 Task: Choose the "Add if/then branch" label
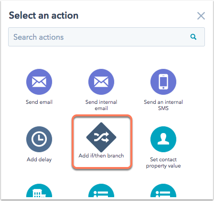[101, 156]
